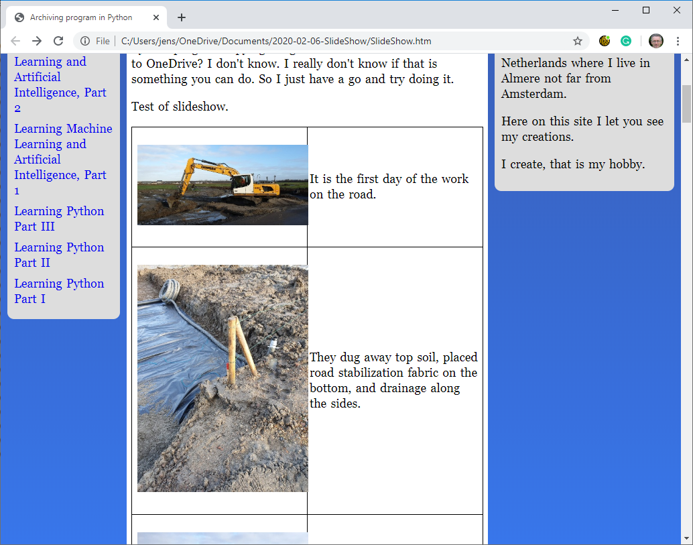The height and width of the screenshot is (545, 693).
Task: Close the 'Archiving program in Python' tab
Action: pos(156,17)
